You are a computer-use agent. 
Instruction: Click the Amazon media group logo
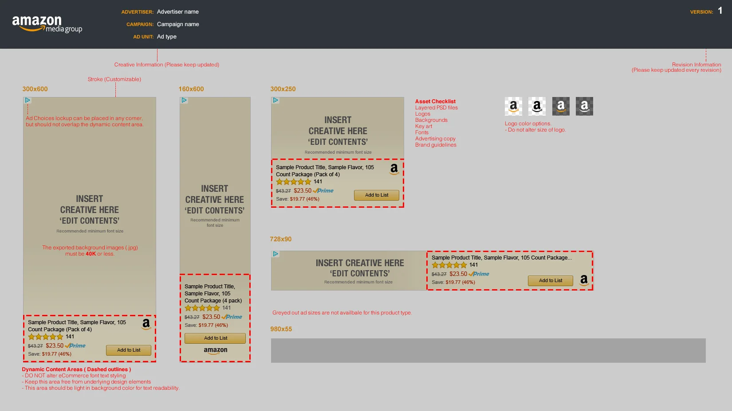47,23
